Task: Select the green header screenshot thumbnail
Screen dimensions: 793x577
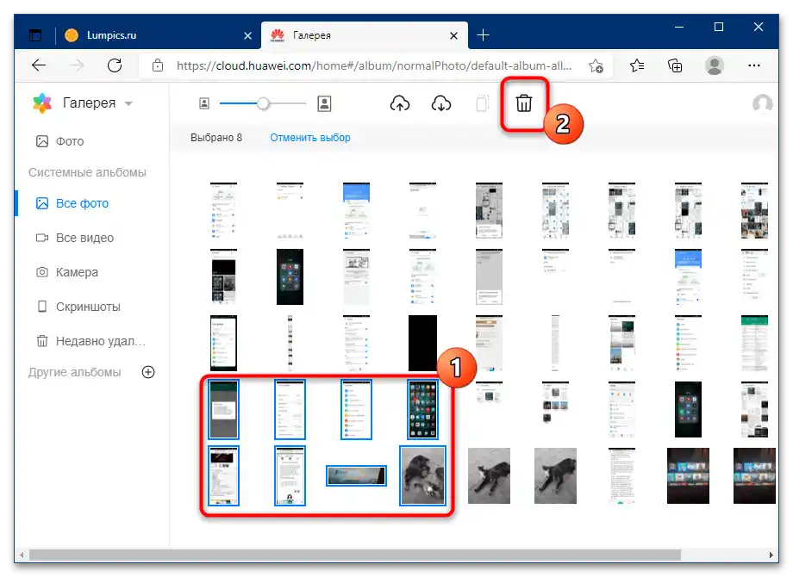Action: pos(754,343)
